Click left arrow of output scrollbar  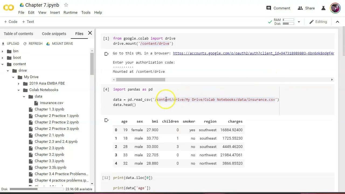click(x=114, y=79)
